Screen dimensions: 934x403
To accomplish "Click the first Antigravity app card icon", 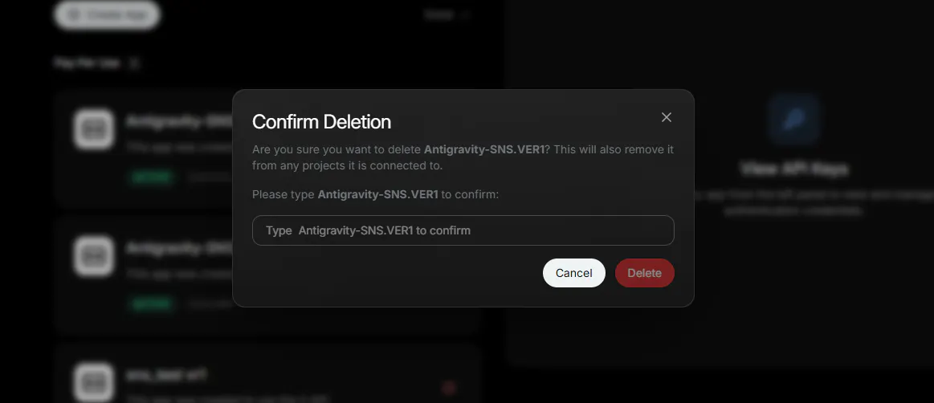I will tap(93, 128).
